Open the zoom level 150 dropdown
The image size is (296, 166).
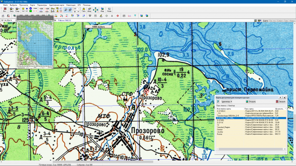(79, 9)
